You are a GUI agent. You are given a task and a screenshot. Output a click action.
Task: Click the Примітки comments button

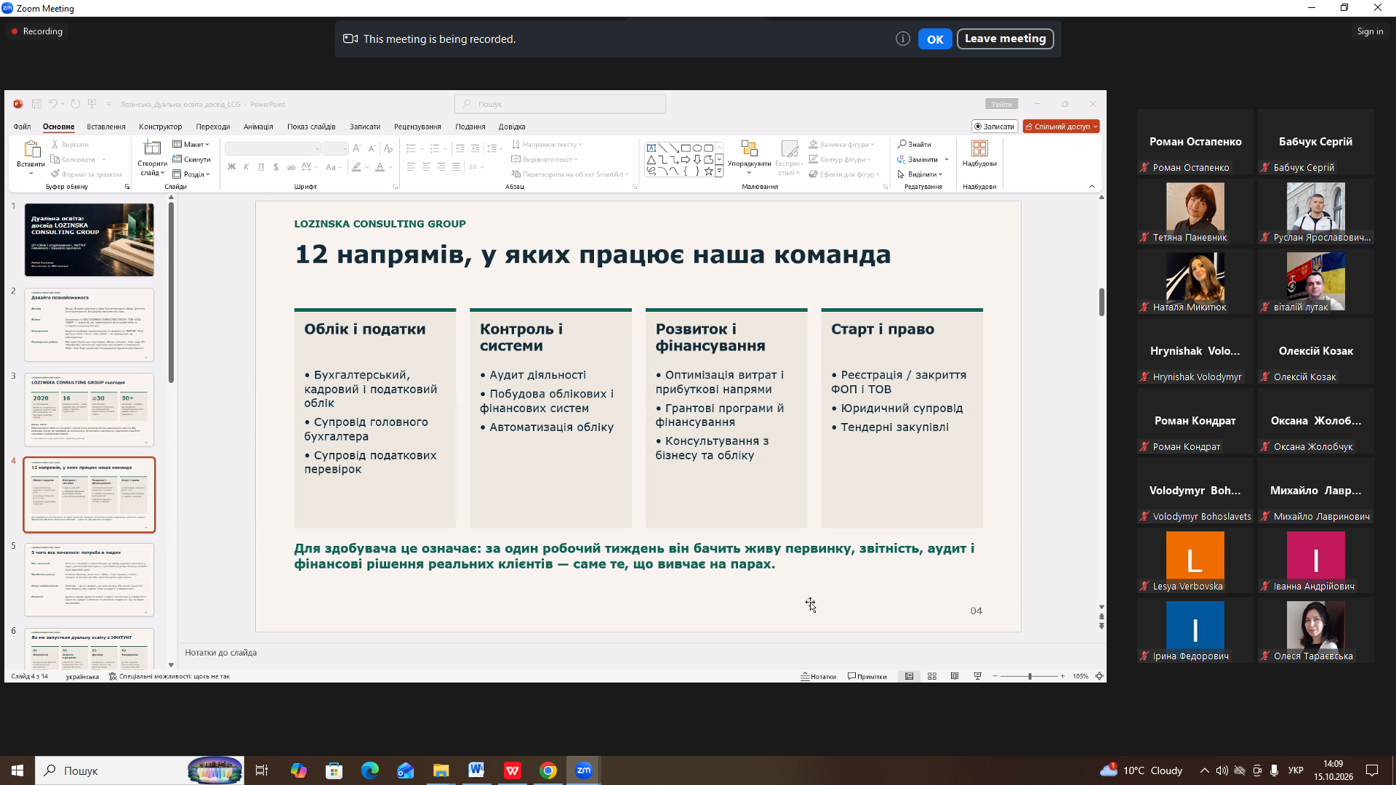tap(867, 676)
